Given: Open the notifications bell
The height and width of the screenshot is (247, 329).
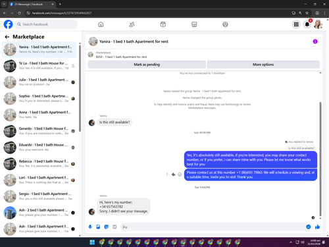Looking at the screenshot, I should tap(307, 24).
